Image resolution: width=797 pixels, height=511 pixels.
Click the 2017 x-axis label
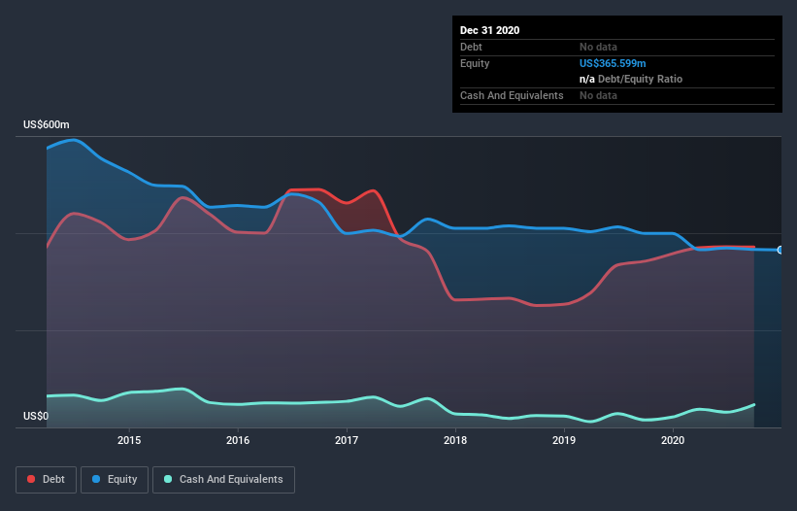click(x=347, y=440)
